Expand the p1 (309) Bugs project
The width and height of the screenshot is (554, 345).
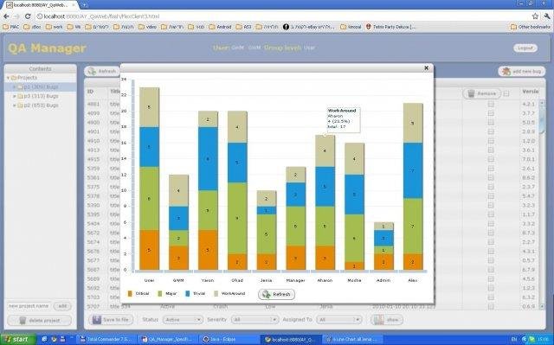(15, 86)
